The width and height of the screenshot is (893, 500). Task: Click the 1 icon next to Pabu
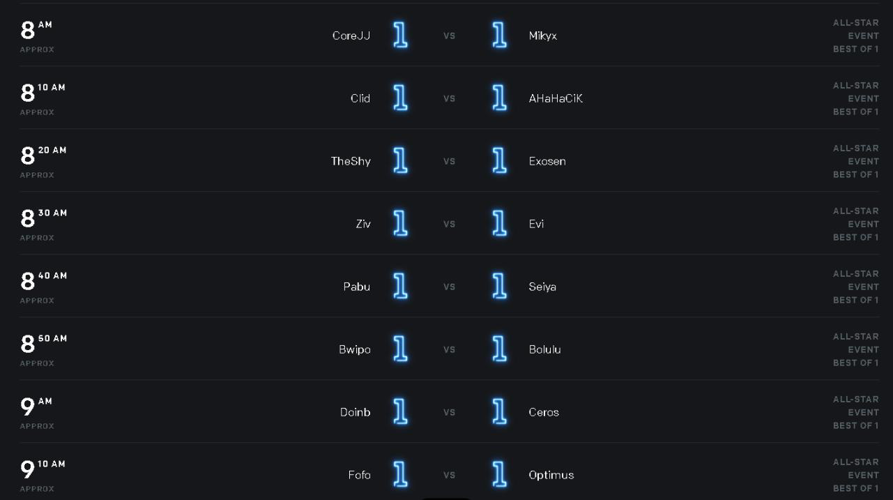pyautogui.click(x=400, y=287)
